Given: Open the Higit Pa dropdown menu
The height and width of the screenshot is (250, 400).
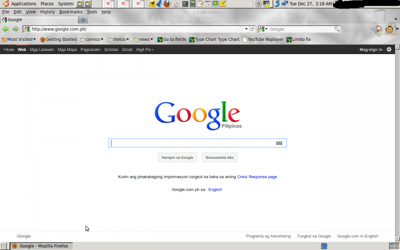Looking at the screenshot, I should click(x=145, y=49).
